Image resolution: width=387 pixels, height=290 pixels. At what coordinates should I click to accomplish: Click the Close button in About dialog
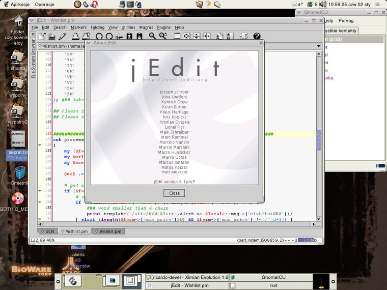(x=174, y=193)
